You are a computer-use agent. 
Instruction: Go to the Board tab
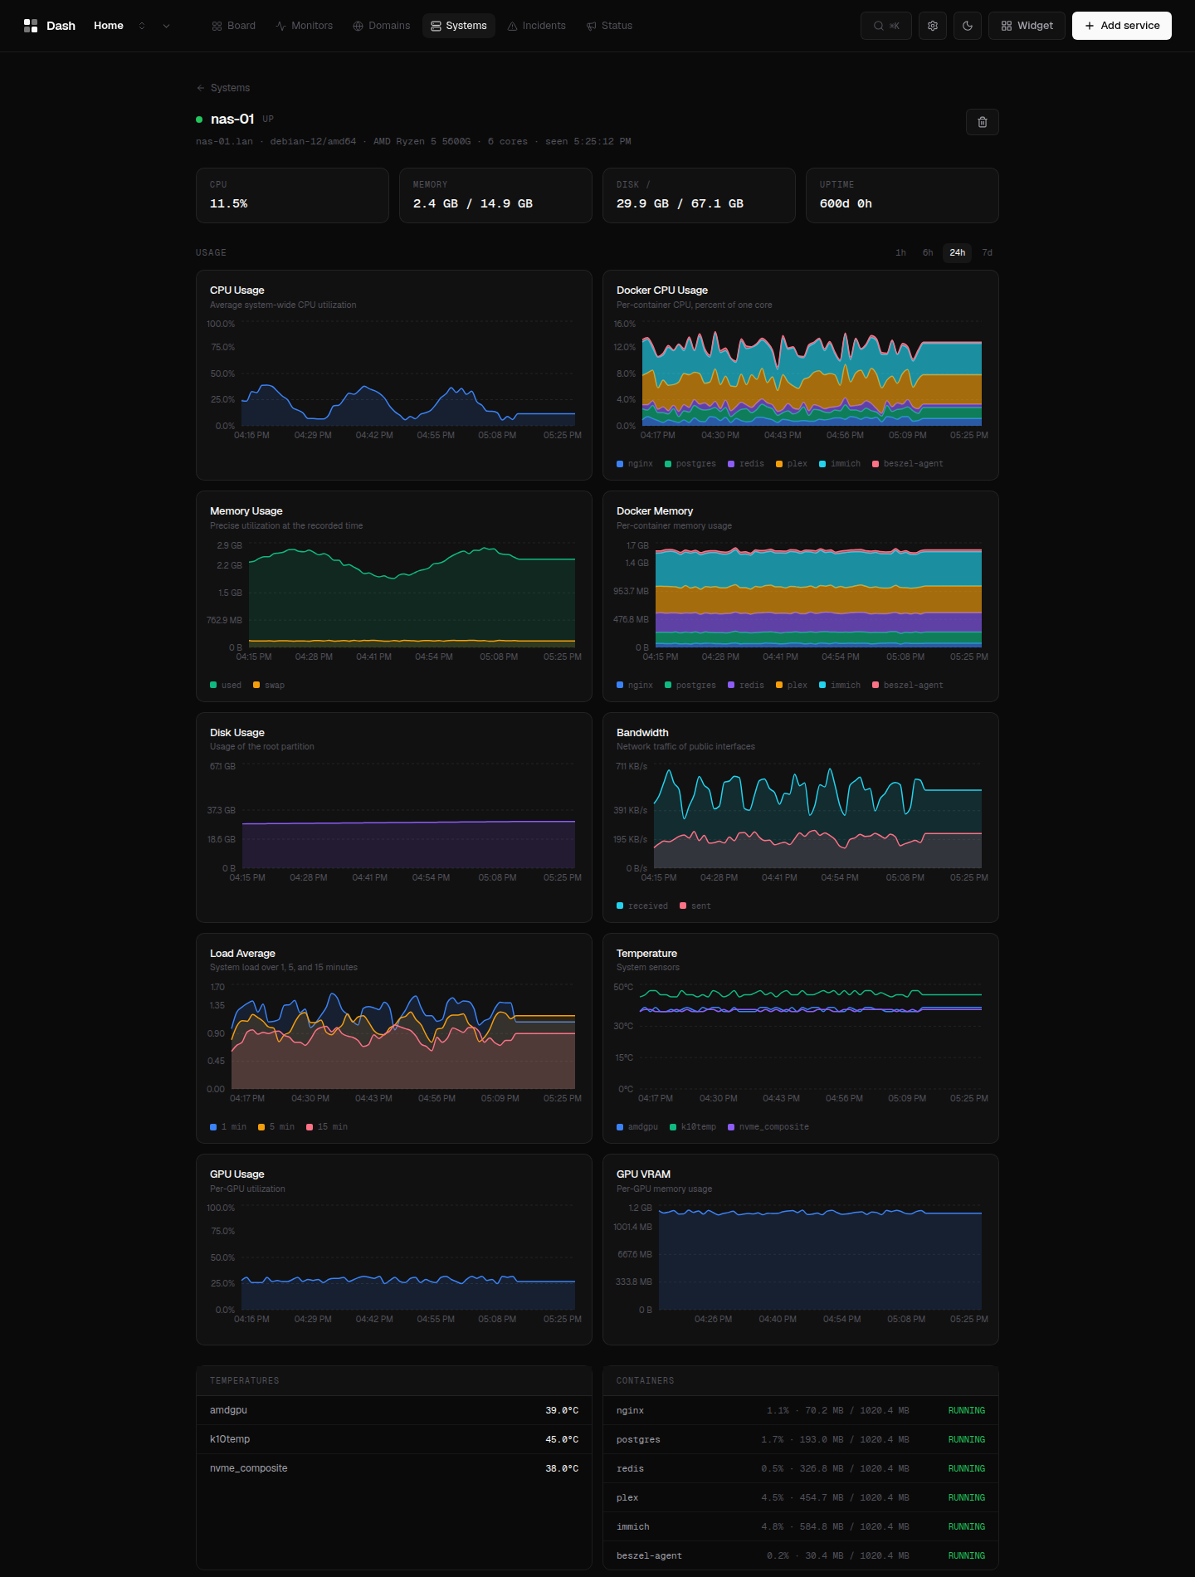[x=233, y=26]
